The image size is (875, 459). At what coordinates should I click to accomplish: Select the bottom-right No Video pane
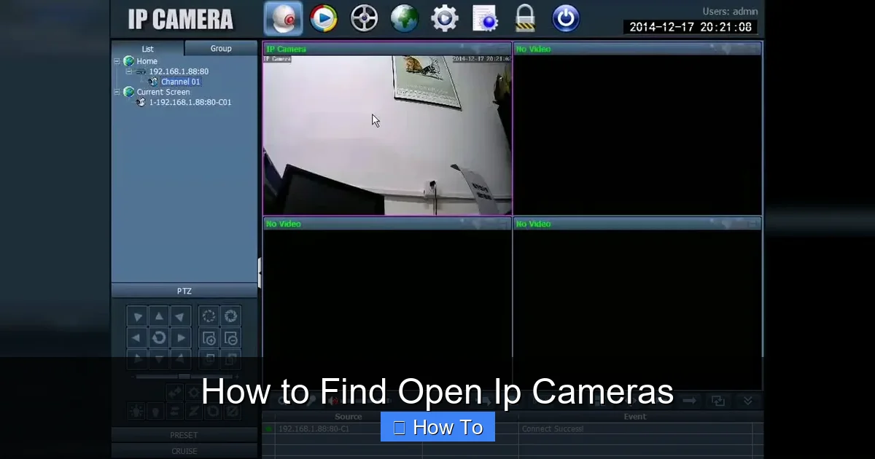(x=637, y=304)
